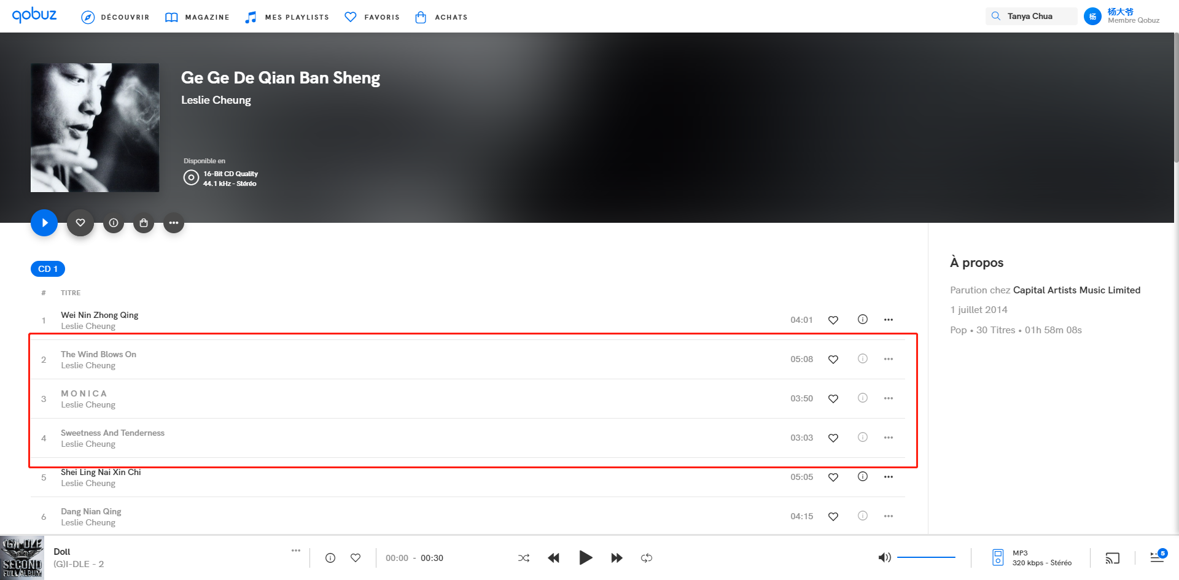Image resolution: width=1179 pixels, height=580 pixels.
Task: Open the album more options menu
Action: pos(174,223)
